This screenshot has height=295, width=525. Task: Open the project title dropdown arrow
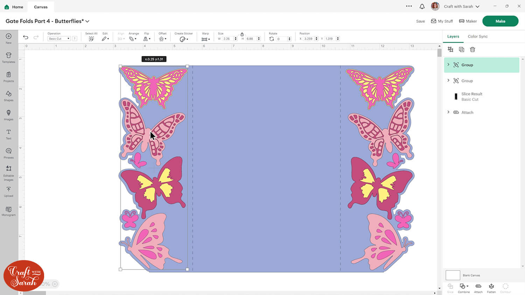tap(87, 21)
